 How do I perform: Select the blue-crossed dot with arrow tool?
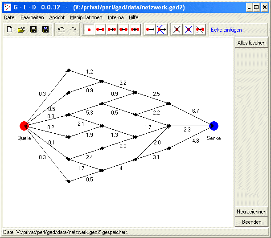[x=162, y=30]
